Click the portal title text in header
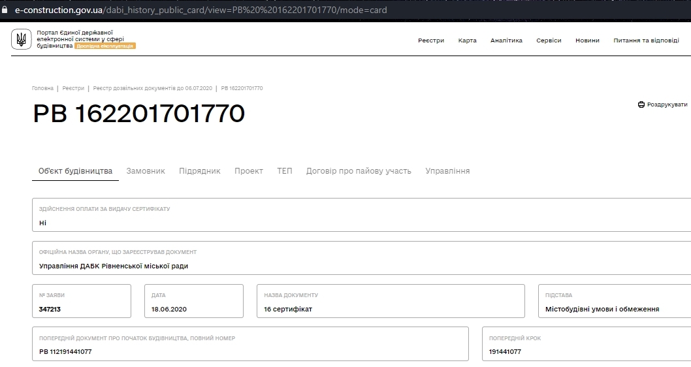This screenshot has width=691, height=367. (80, 39)
